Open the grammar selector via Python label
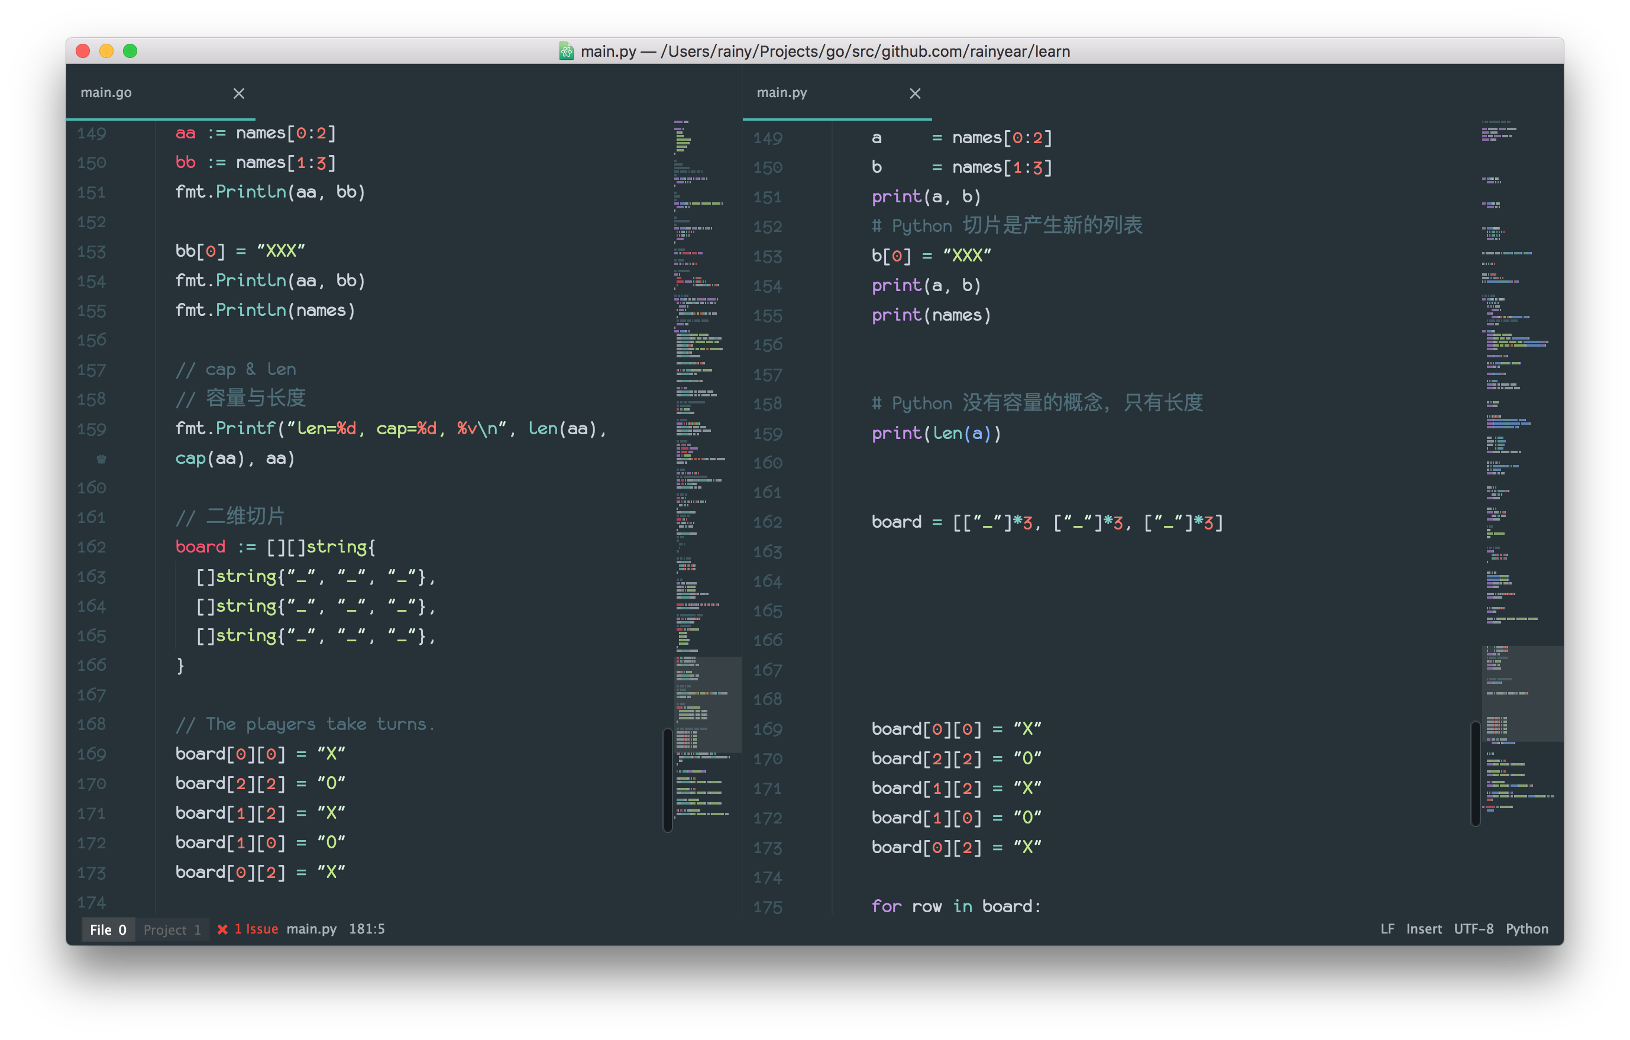The height and width of the screenshot is (1040, 1630). [x=1527, y=928]
